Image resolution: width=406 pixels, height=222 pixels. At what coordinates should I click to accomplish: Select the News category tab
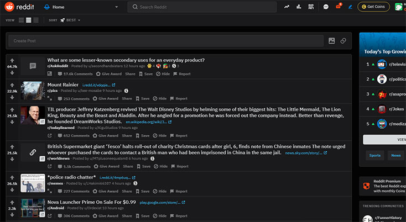click(x=395, y=155)
